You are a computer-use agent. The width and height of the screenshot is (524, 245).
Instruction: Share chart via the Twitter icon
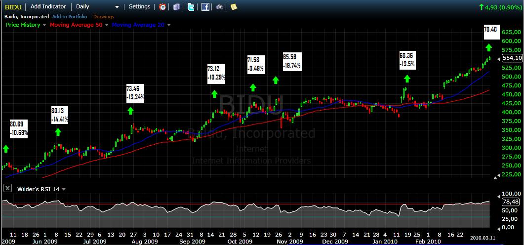click(x=191, y=7)
